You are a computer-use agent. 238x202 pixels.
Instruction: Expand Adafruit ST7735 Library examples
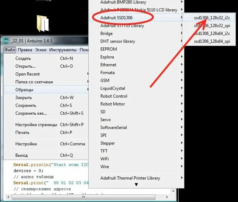[137, 26]
